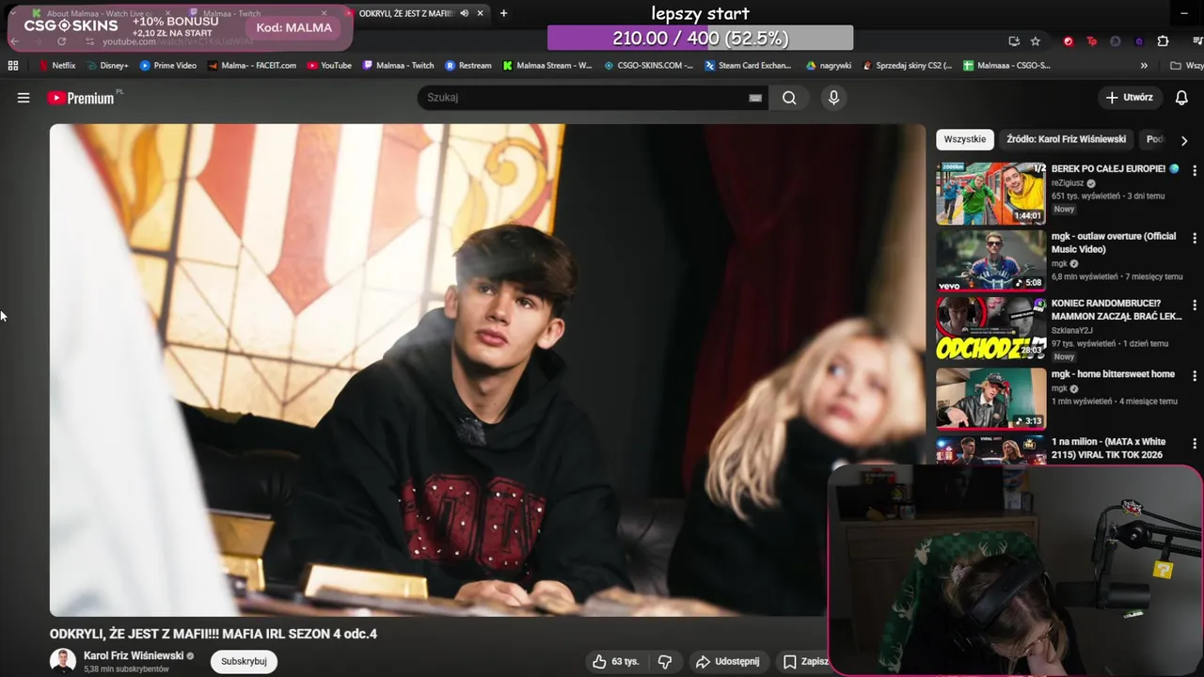This screenshot has height=677, width=1204.
Task: Open reZigiusz channel name
Action: tap(1068, 182)
